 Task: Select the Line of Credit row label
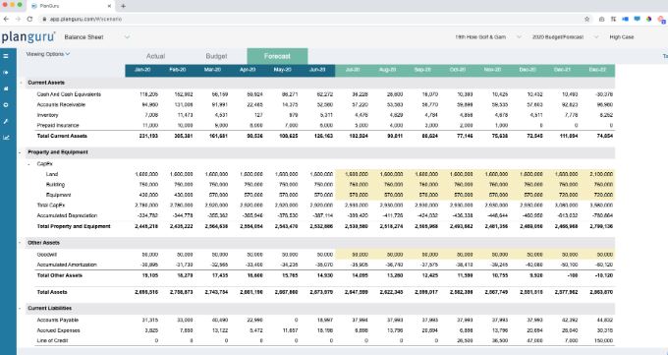coord(52,340)
